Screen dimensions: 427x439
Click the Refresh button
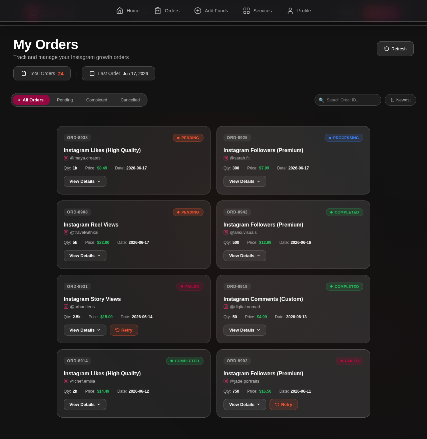pyautogui.click(x=395, y=49)
